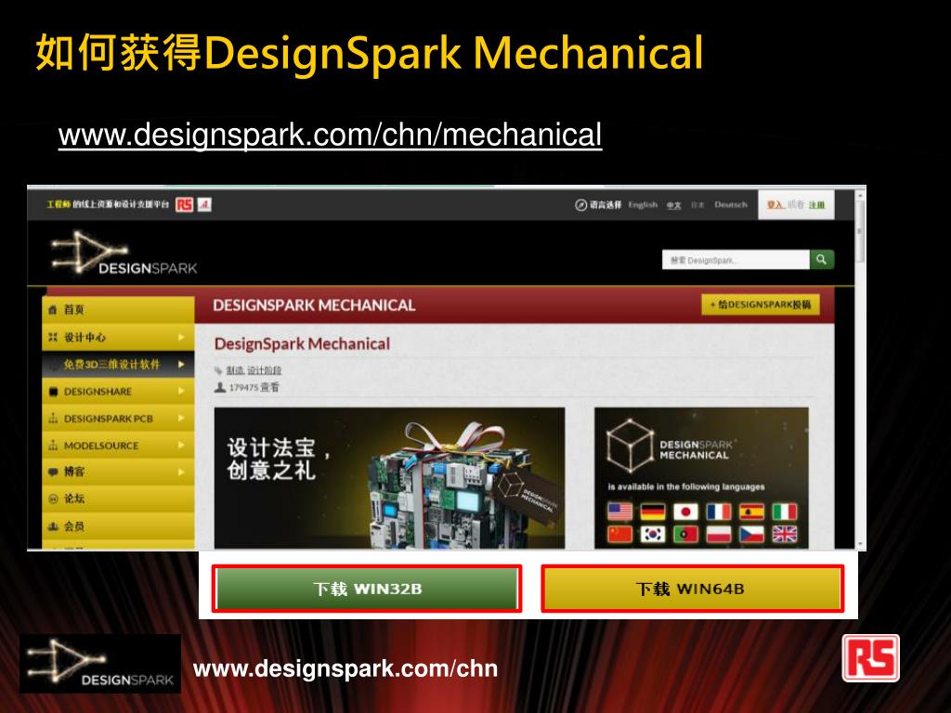The height and width of the screenshot is (713, 951).
Task: Click the DesignSpark logo in website header
Action: tap(124, 253)
